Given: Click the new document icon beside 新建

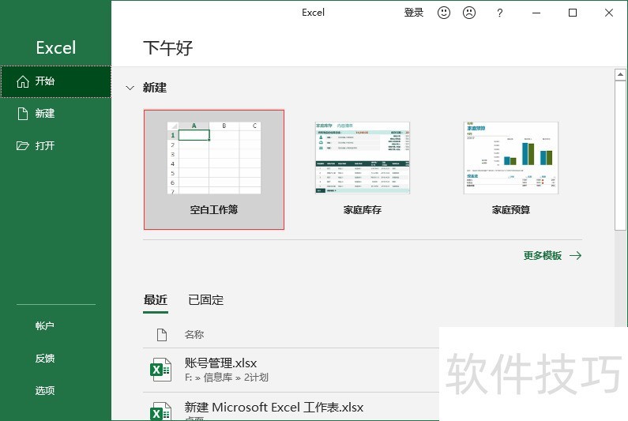Looking at the screenshot, I should coord(23,114).
